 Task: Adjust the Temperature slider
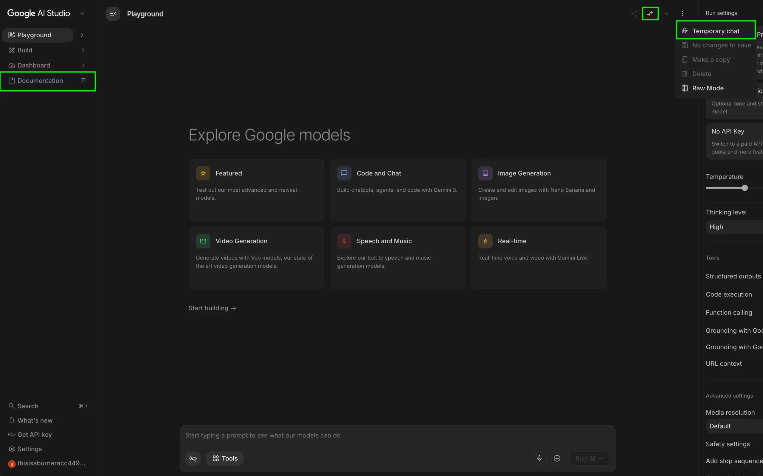(745, 188)
